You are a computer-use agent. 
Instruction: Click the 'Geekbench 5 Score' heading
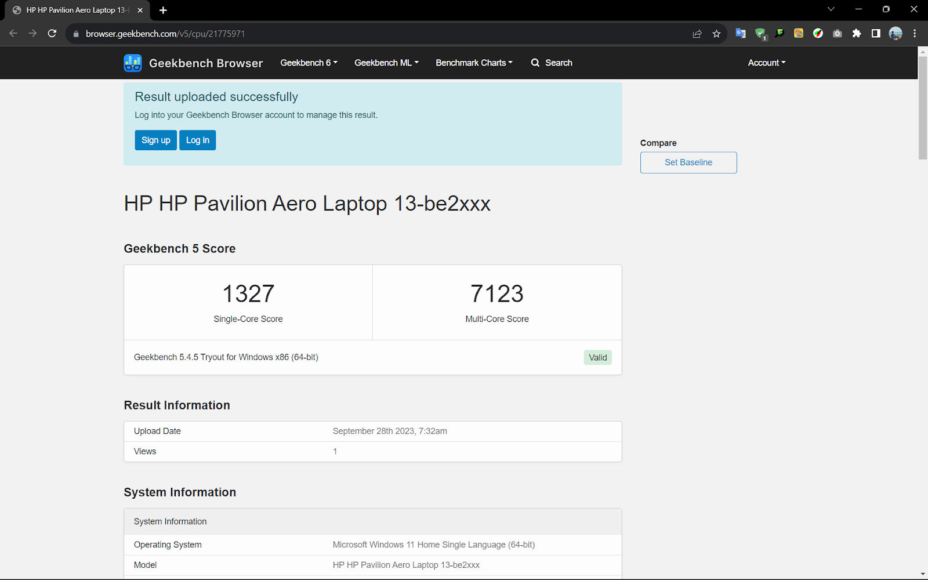(180, 249)
